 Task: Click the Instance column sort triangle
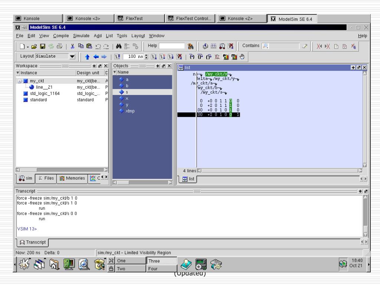pos(18,73)
